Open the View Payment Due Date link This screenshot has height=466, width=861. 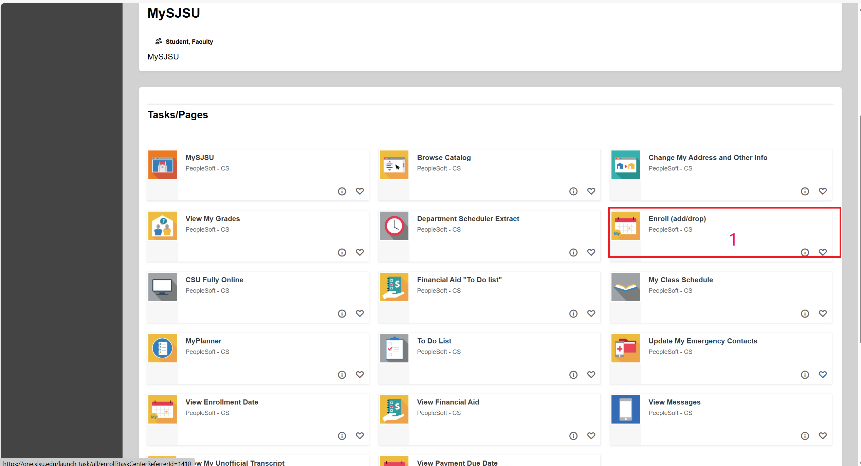457,463
